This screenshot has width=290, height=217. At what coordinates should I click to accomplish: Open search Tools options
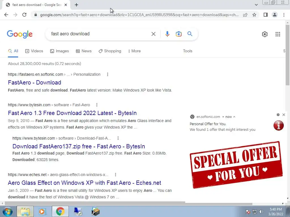click(x=187, y=51)
